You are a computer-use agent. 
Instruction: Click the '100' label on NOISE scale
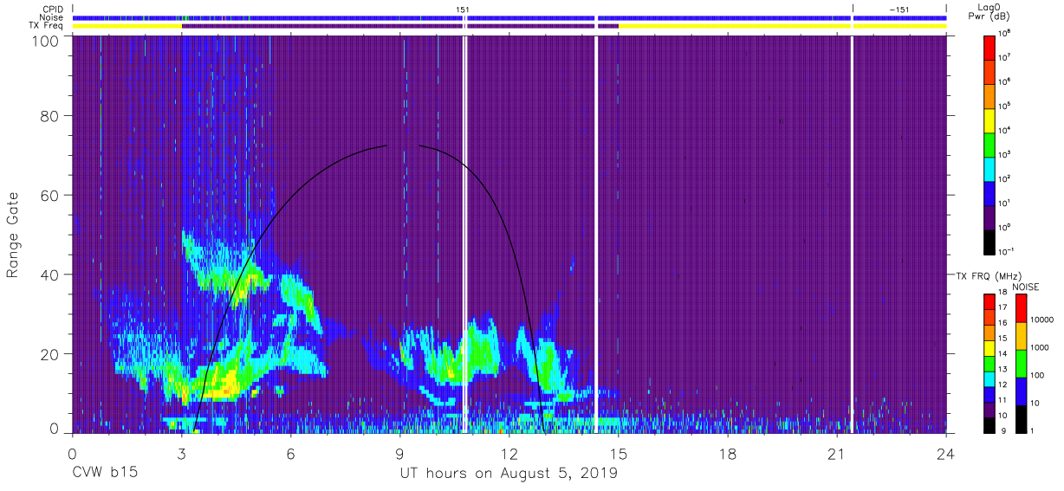(1039, 375)
